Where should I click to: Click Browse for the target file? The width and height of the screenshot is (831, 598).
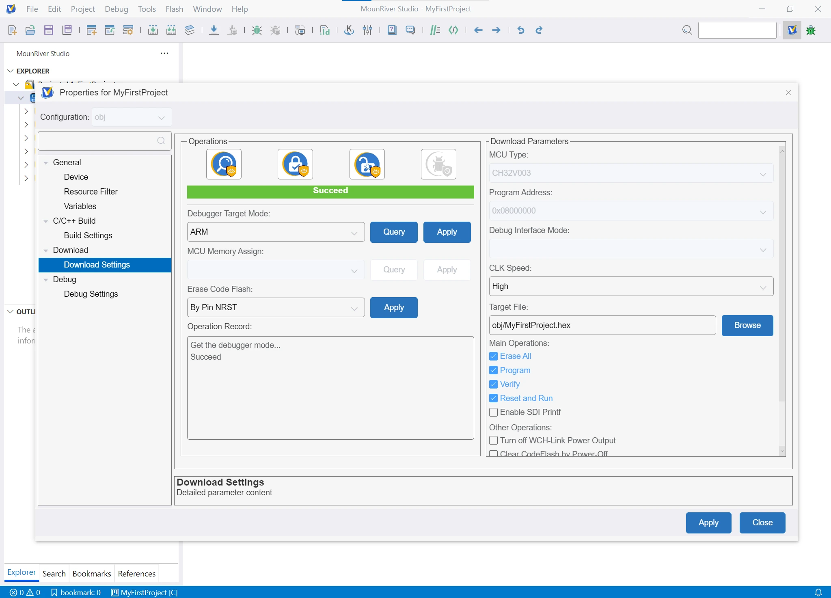click(x=747, y=326)
